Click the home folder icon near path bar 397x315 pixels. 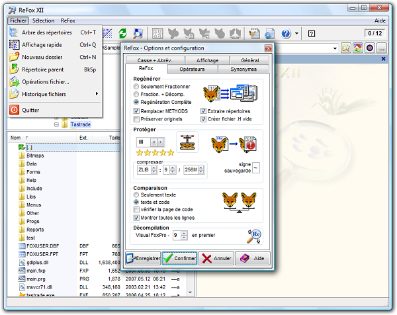pos(357,48)
